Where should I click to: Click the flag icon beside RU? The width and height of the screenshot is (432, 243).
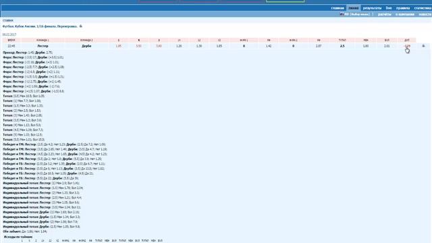tap(342, 14)
